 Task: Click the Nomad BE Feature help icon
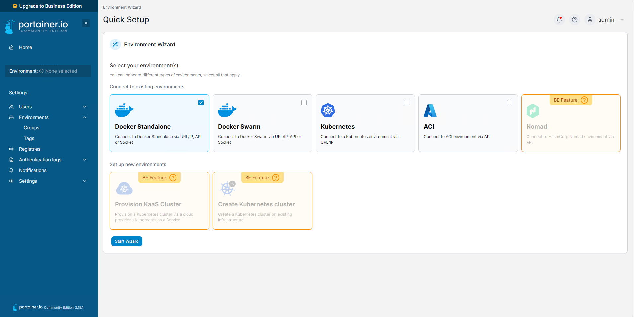pos(584,100)
